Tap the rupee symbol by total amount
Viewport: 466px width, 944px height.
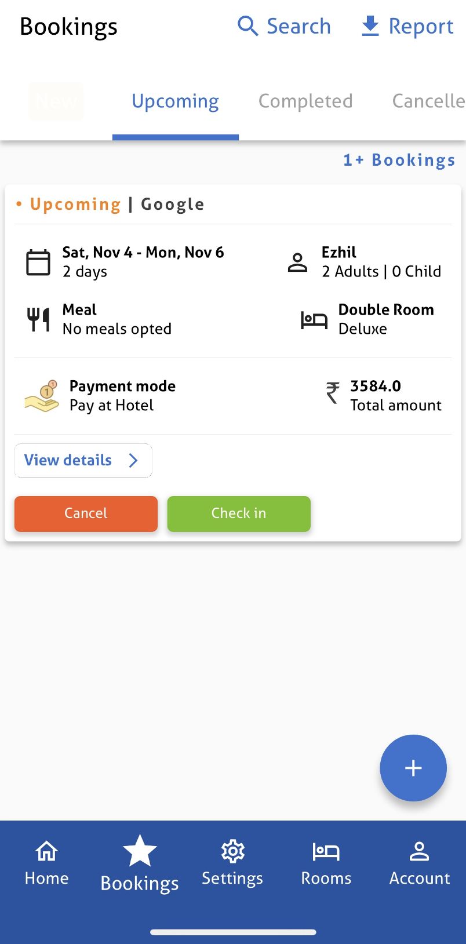(x=333, y=392)
